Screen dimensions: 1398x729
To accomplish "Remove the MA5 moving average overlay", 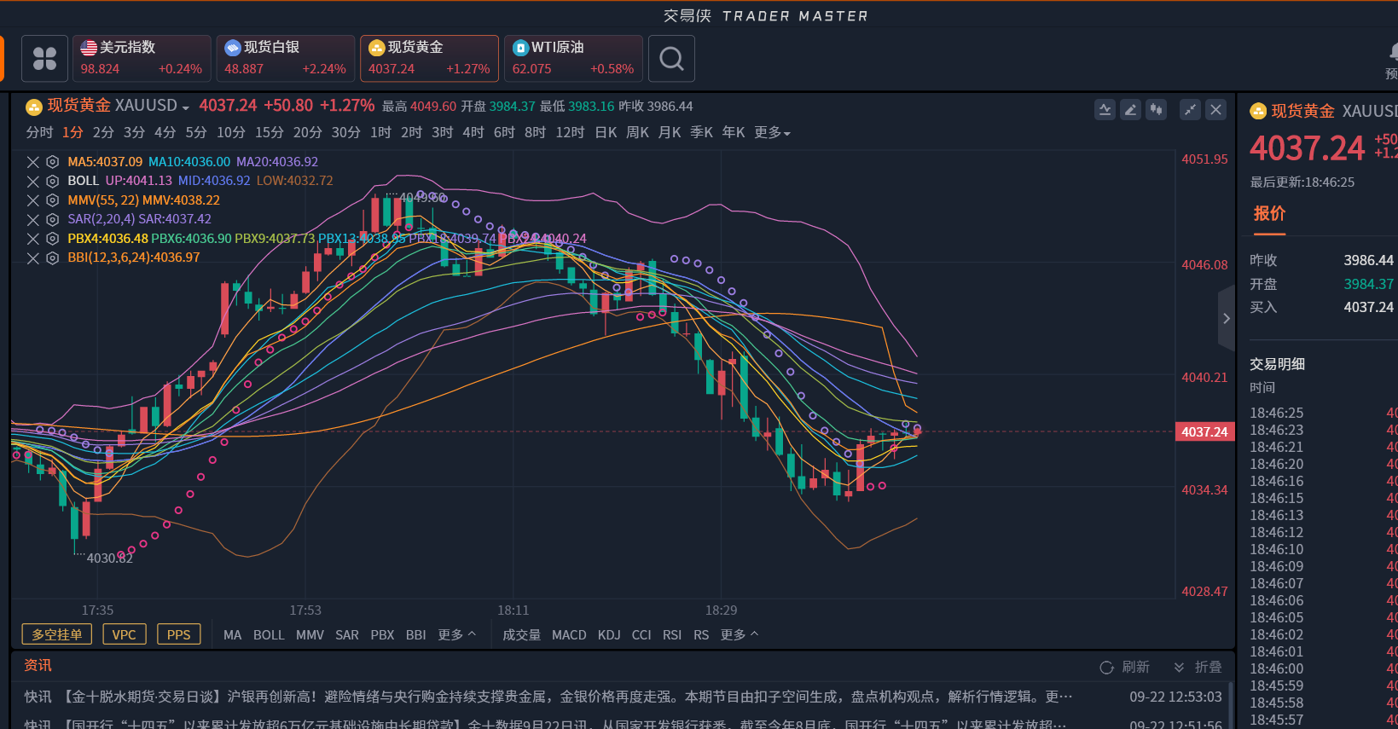I will [32, 162].
